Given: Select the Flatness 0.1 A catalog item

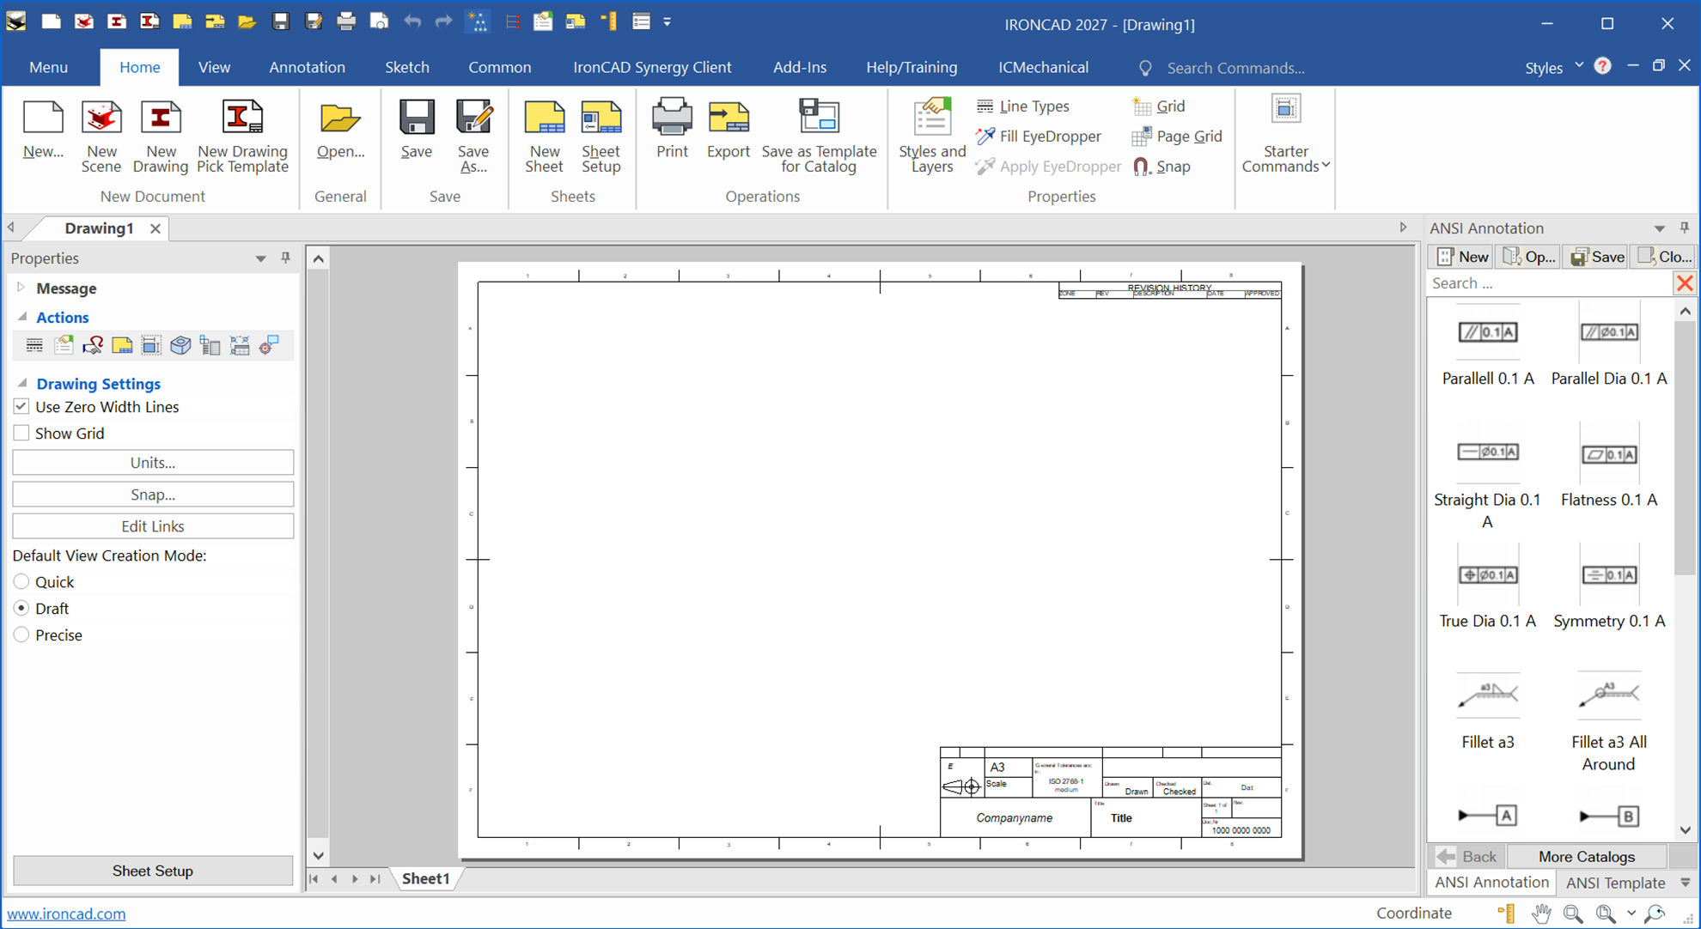Looking at the screenshot, I should point(1608,467).
